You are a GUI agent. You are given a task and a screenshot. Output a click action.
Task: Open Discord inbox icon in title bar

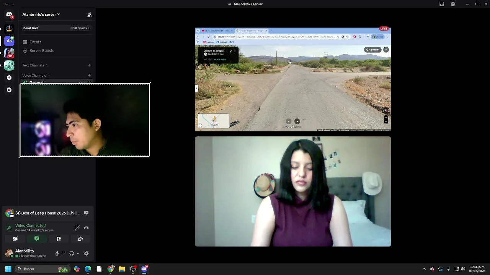[442, 4]
